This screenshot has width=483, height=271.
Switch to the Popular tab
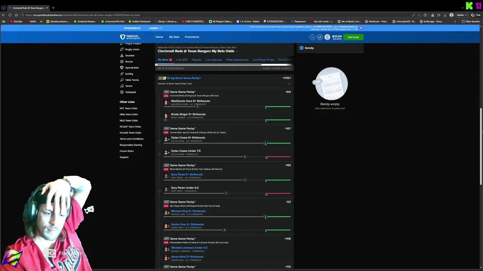[x=197, y=60]
